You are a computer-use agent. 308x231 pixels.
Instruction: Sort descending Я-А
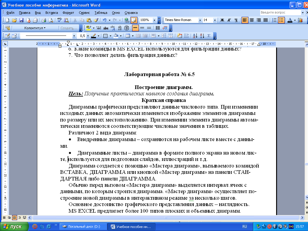[x=202, y=36]
